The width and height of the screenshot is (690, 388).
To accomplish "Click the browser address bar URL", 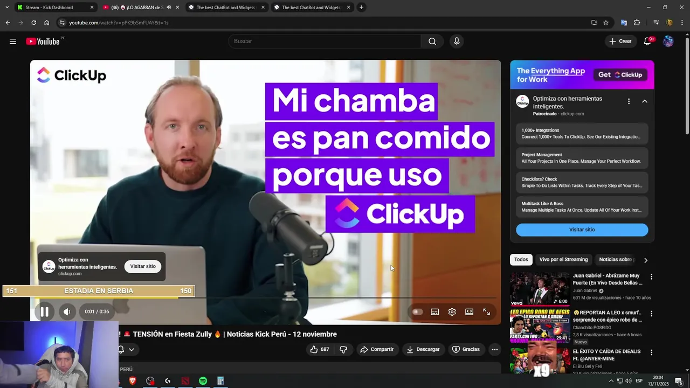I will tap(119, 23).
